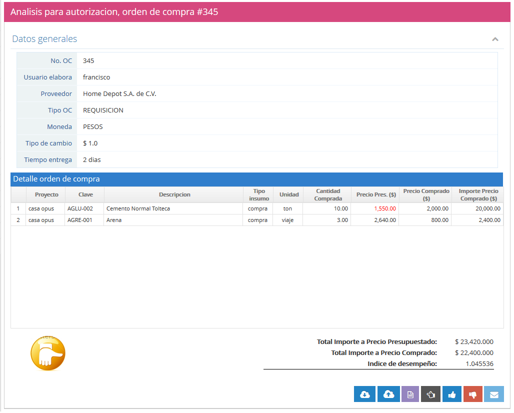Click the Proyecto column header

46,194
